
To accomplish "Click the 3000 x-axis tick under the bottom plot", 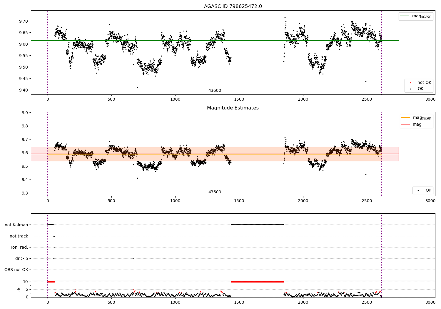I will coord(431,302).
